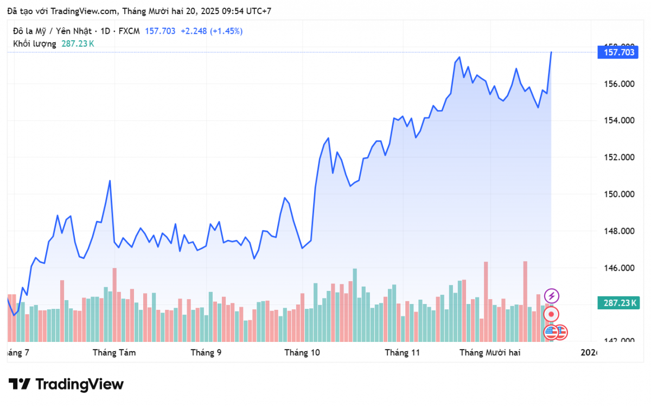
Task: Click the purple lightning bolt event icon
Action: click(x=552, y=296)
